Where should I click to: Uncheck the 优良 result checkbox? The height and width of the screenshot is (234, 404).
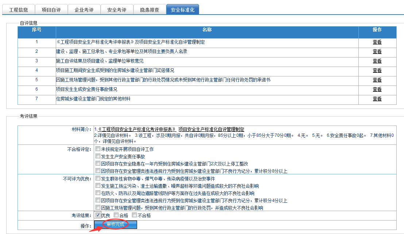coord(98,215)
